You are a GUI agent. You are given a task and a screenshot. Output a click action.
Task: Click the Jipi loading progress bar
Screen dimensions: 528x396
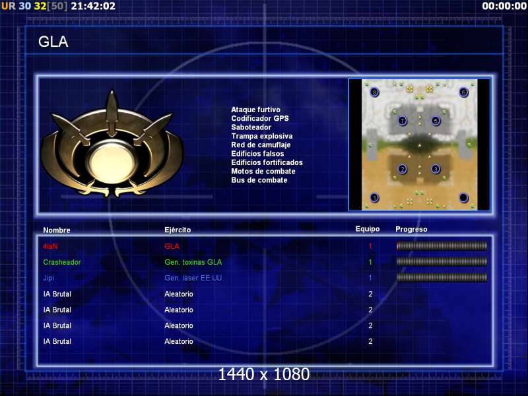click(442, 277)
